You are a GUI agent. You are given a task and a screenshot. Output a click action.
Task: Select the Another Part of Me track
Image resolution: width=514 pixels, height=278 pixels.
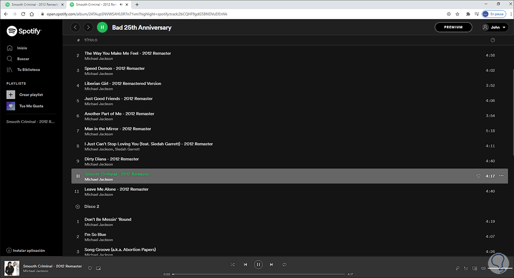[x=120, y=114]
